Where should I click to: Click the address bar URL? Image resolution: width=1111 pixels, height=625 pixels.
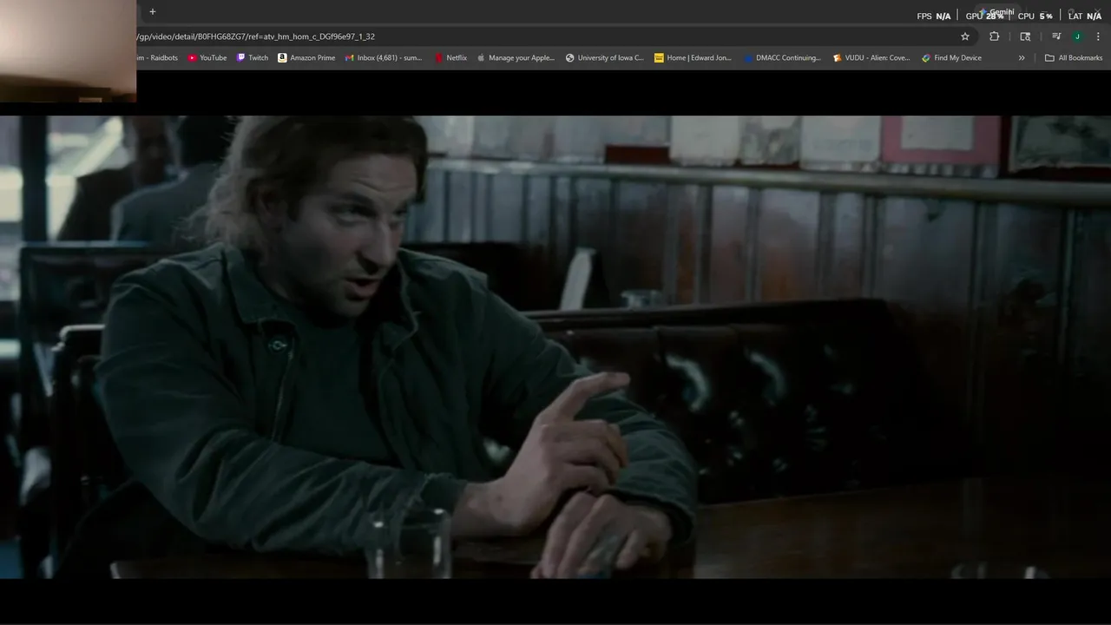pos(255,36)
